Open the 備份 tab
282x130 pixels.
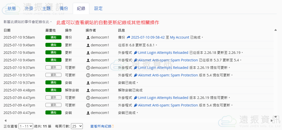pos(64,9)
